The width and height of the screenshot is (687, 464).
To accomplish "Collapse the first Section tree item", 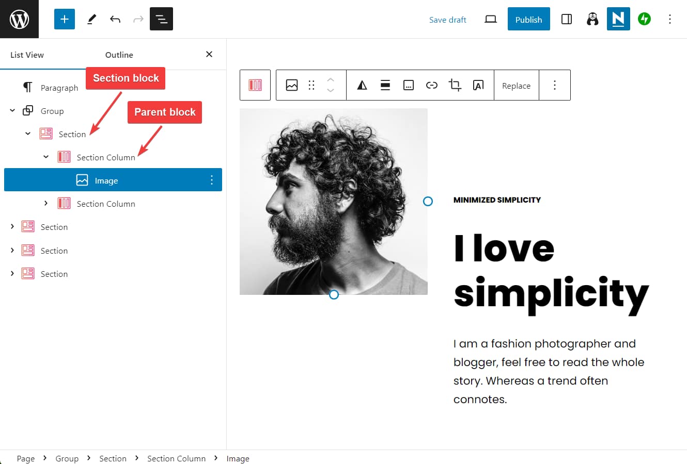I will pos(28,134).
